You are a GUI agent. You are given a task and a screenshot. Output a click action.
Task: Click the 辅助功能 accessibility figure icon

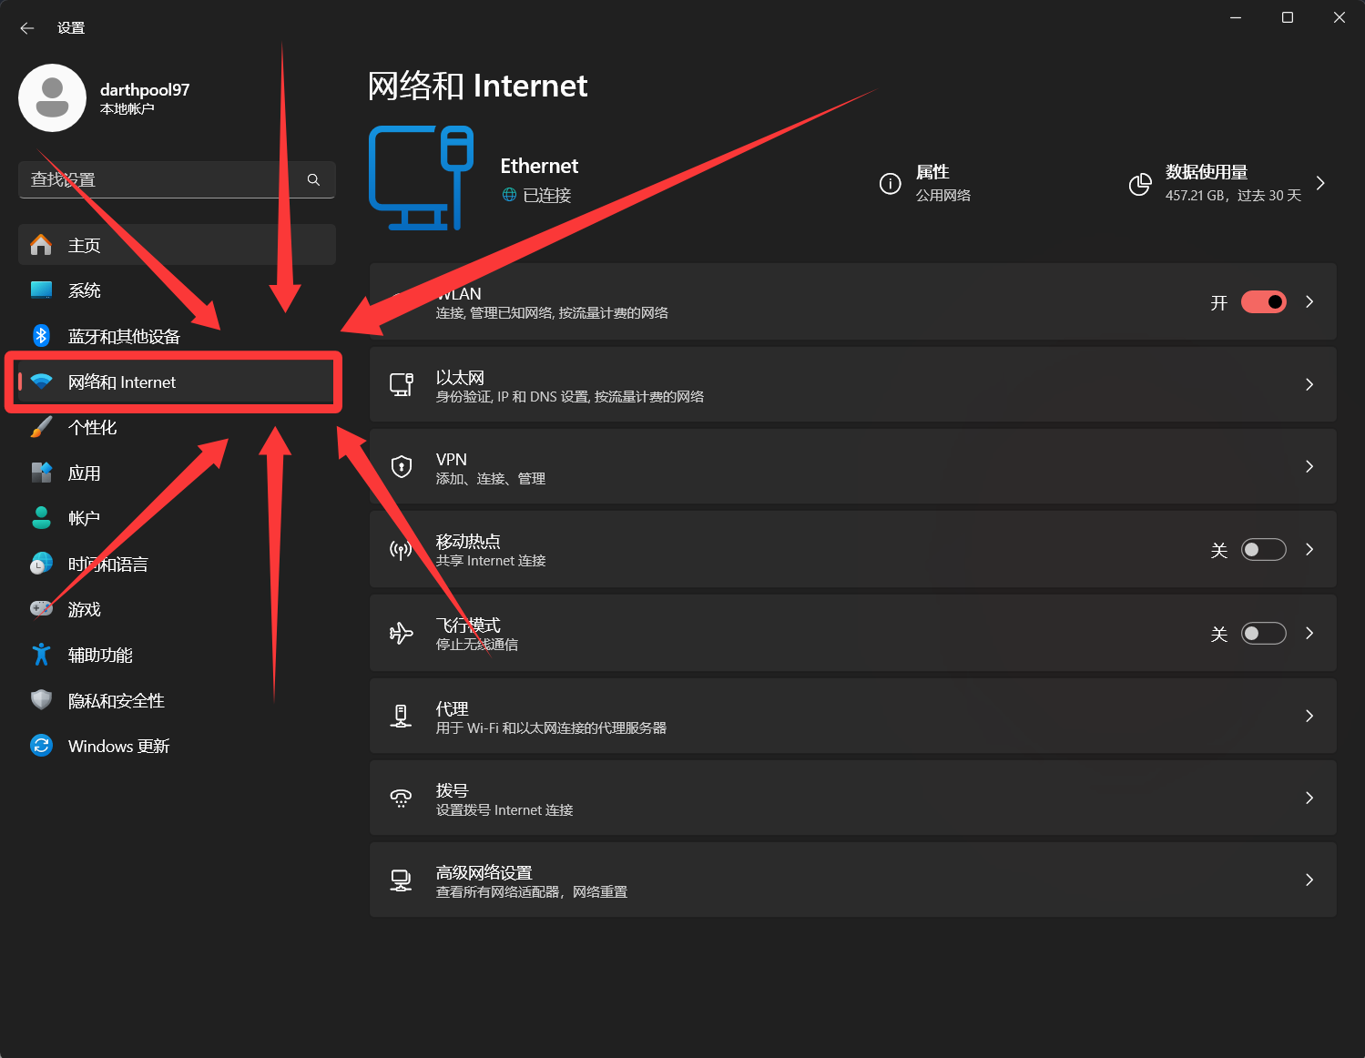coord(41,655)
